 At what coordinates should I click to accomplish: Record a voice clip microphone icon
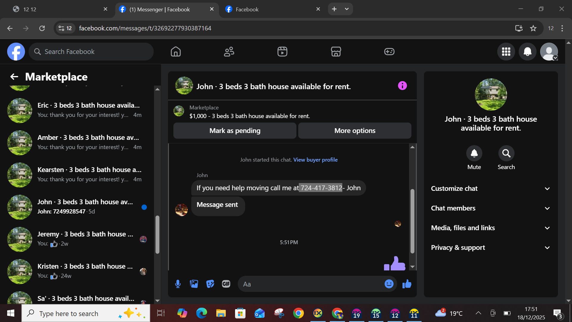pyautogui.click(x=178, y=284)
